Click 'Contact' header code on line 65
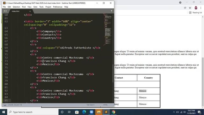204x115 pixels. coord(48,35)
